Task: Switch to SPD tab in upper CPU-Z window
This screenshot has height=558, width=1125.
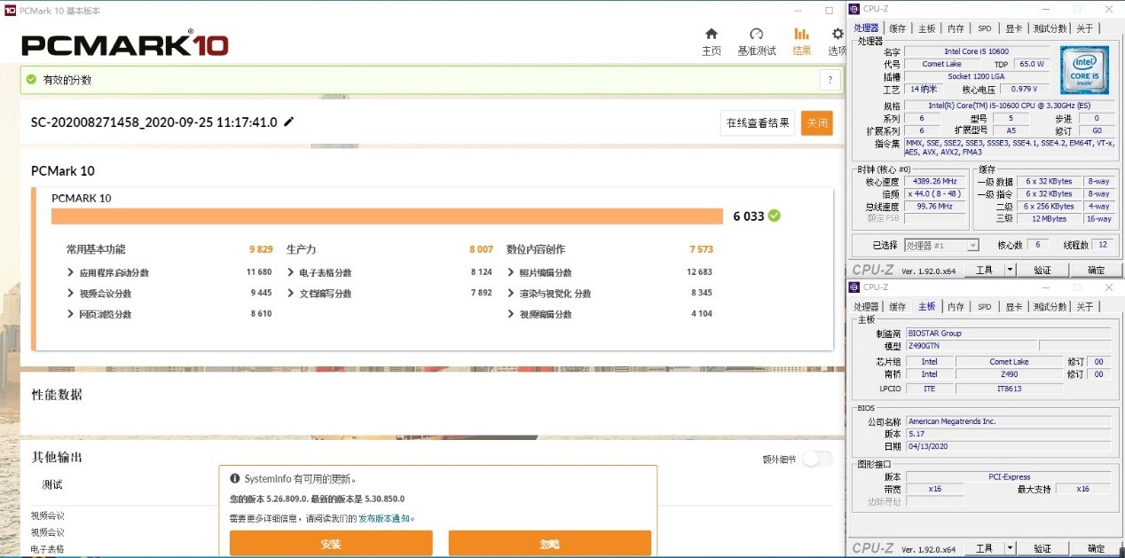Action: point(984,28)
